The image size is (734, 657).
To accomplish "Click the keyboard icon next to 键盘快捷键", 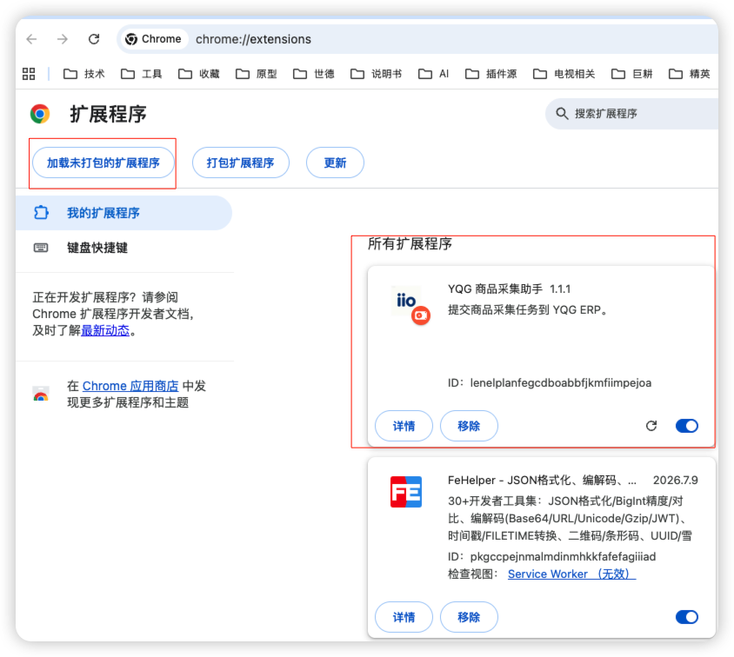I will [x=41, y=248].
